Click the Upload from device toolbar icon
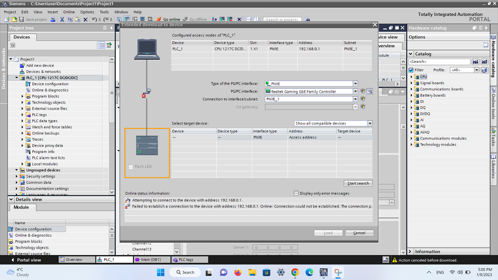 click(135, 19)
